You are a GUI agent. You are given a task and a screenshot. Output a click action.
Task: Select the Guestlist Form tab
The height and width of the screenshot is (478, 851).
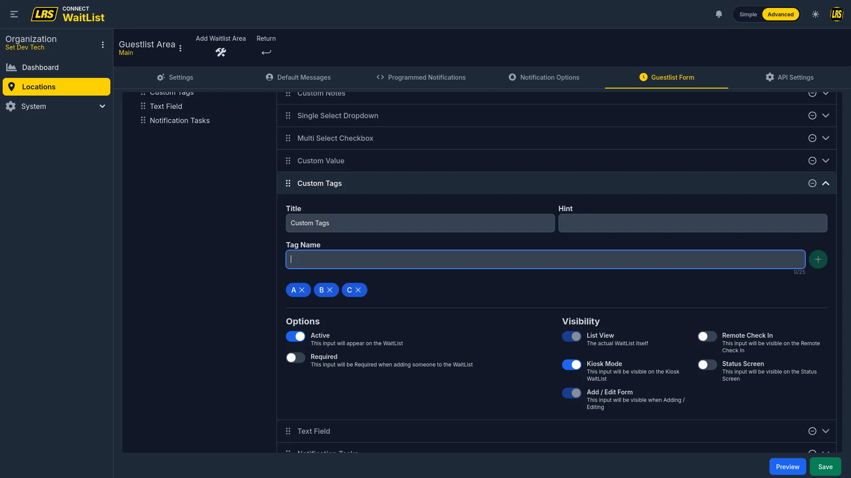click(667, 77)
